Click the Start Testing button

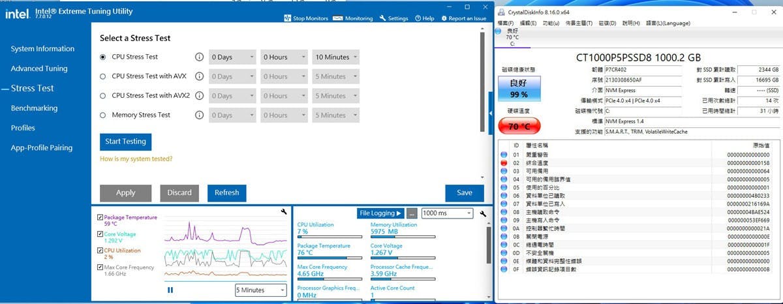(x=126, y=142)
